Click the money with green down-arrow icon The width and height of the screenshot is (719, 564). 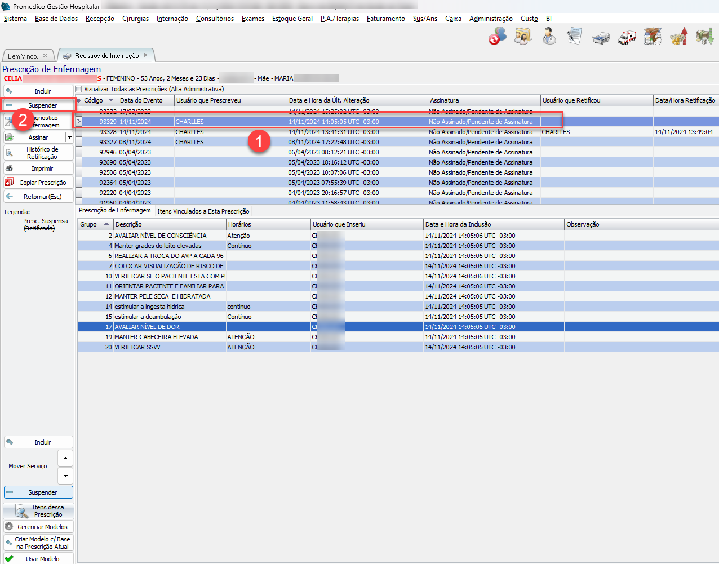pyautogui.click(x=704, y=37)
